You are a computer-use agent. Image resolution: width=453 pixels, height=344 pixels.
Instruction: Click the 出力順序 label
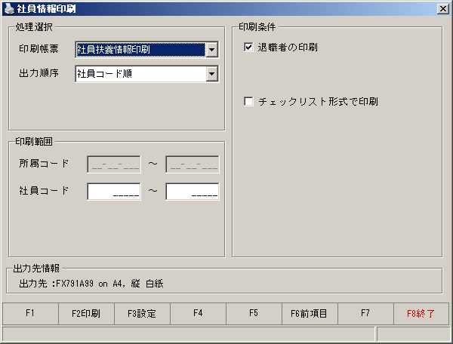[39, 73]
